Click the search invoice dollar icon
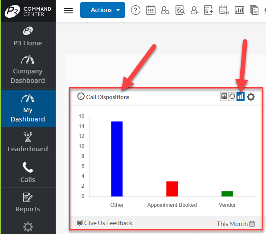Viewport: 266px width, 234px height. click(180, 10)
